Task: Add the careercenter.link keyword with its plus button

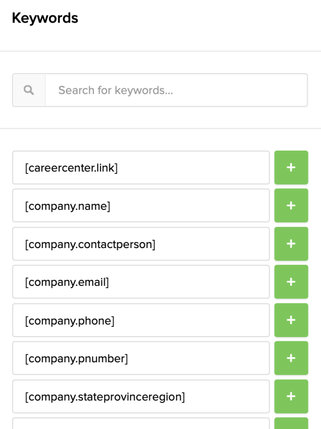Action: [x=291, y=167]
